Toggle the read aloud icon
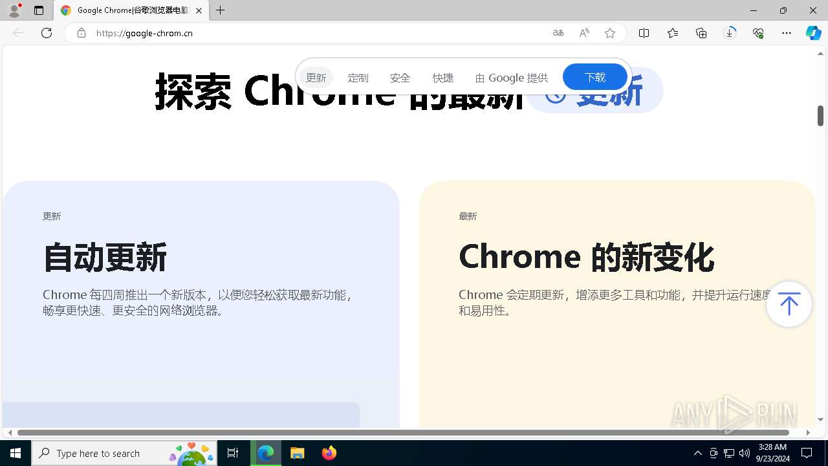This screenshot has width=828, height=466. [x=584, y=33]
